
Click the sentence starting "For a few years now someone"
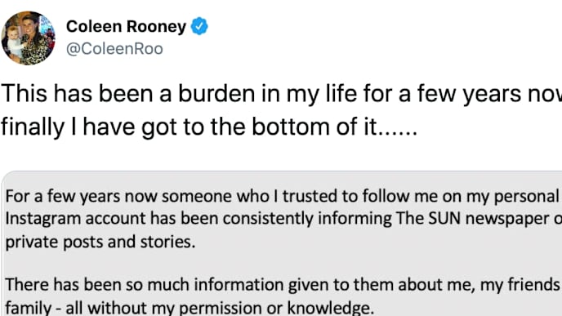click(x=282, y=196)
